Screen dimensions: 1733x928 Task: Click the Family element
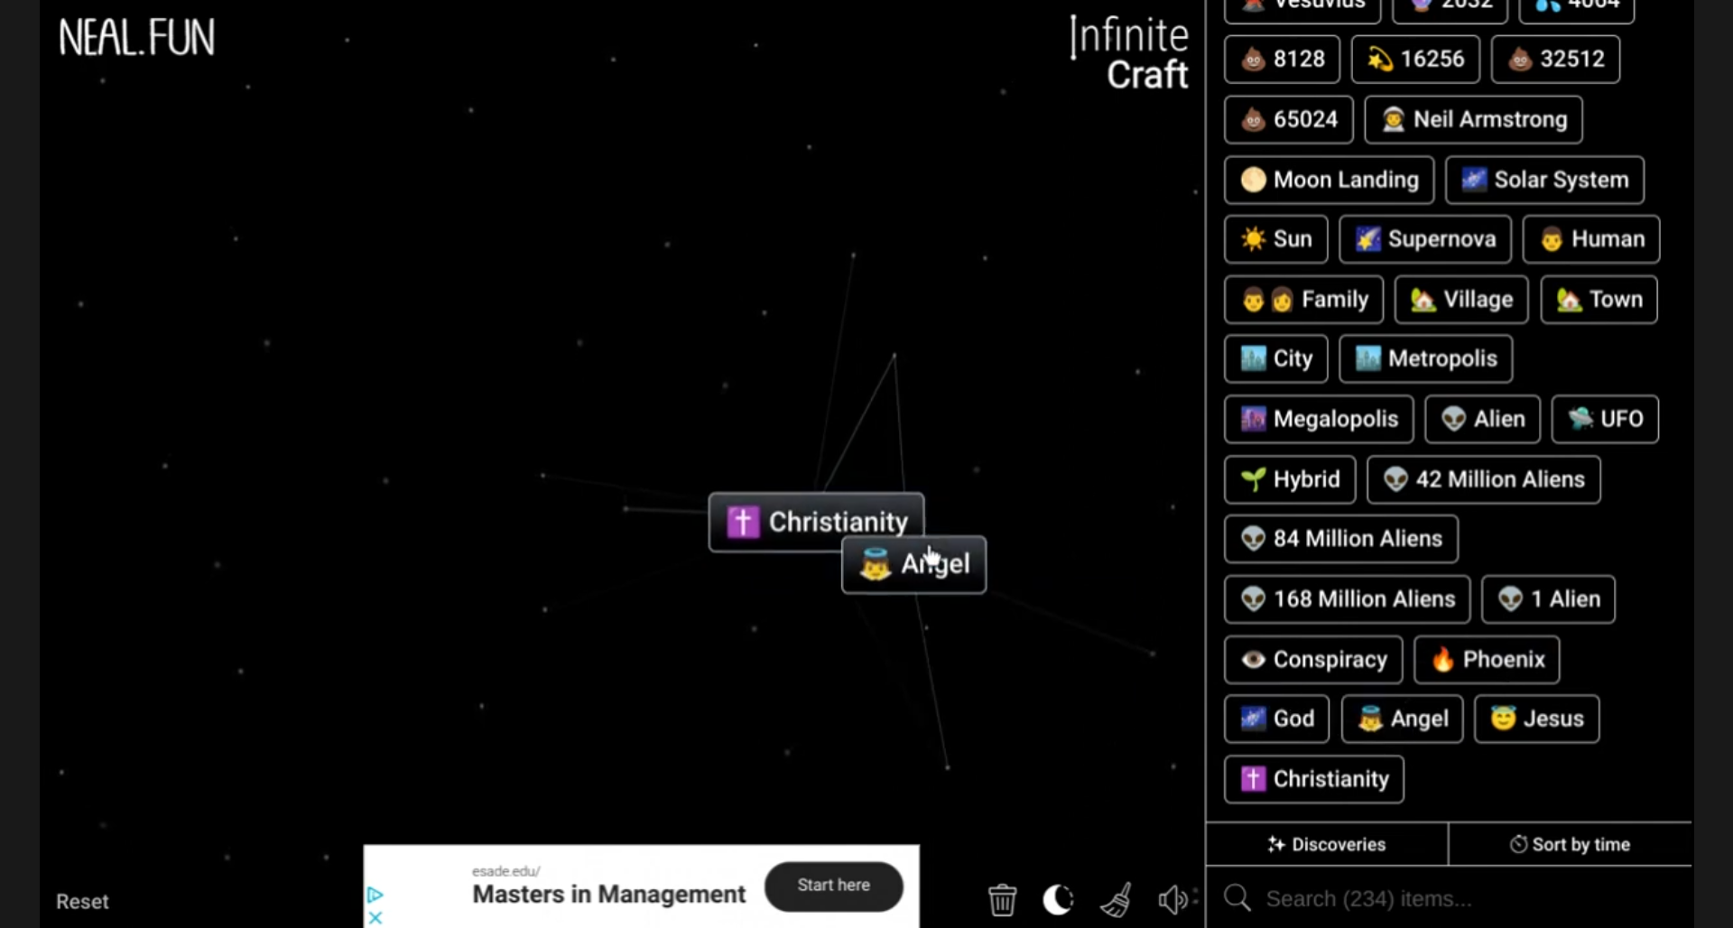pyautogui.click(x=1304, y=300)
